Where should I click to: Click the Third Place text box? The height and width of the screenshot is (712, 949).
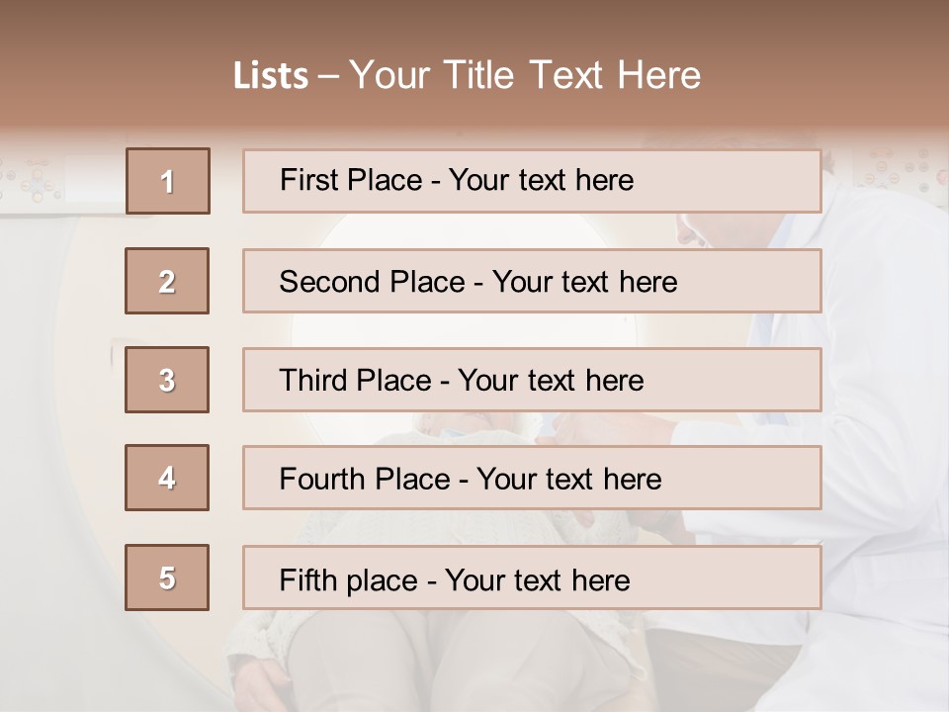(532, 380)
